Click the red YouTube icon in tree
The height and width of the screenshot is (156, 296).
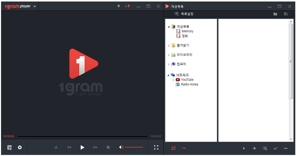tap(178, 80)
